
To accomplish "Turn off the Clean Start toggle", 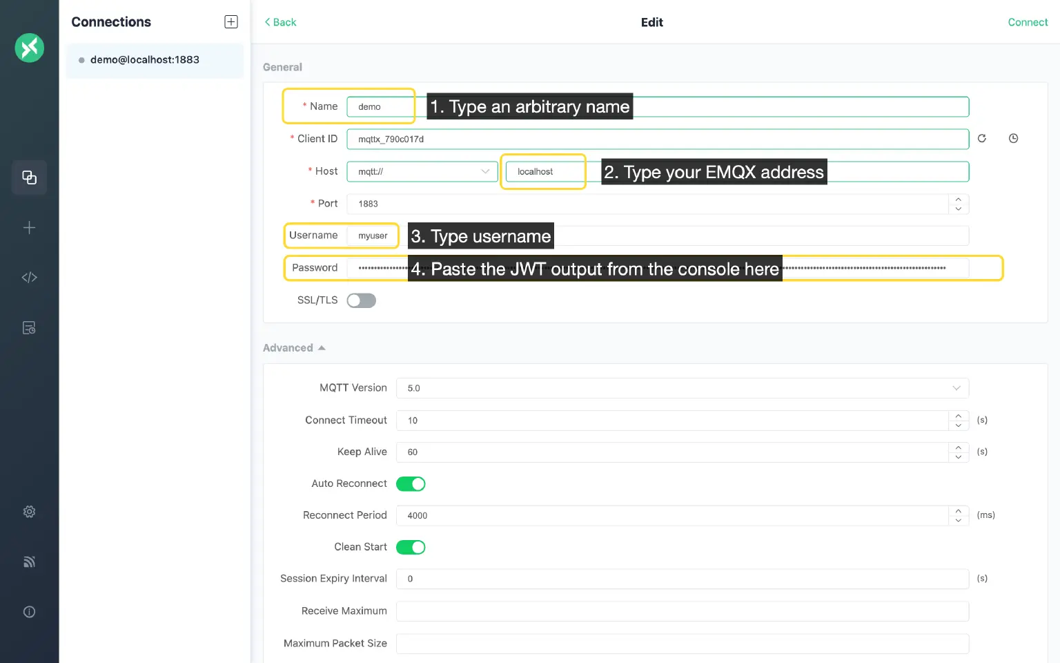I will (411, 548).
